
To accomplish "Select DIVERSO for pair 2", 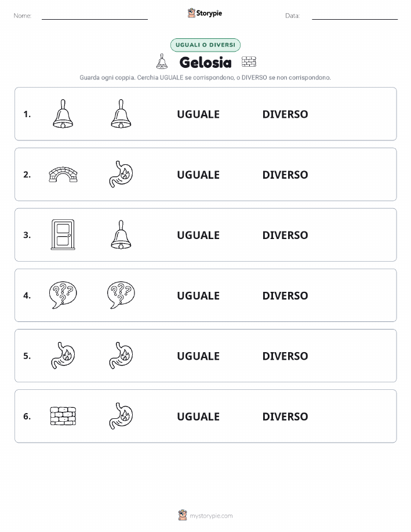I will tap(285, 175).
